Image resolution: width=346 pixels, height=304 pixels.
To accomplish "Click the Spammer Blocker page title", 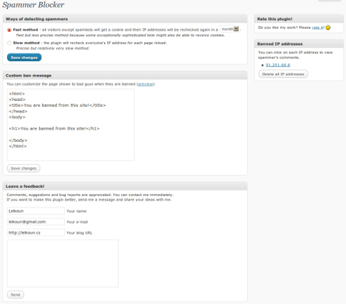I will click(33, 5).
